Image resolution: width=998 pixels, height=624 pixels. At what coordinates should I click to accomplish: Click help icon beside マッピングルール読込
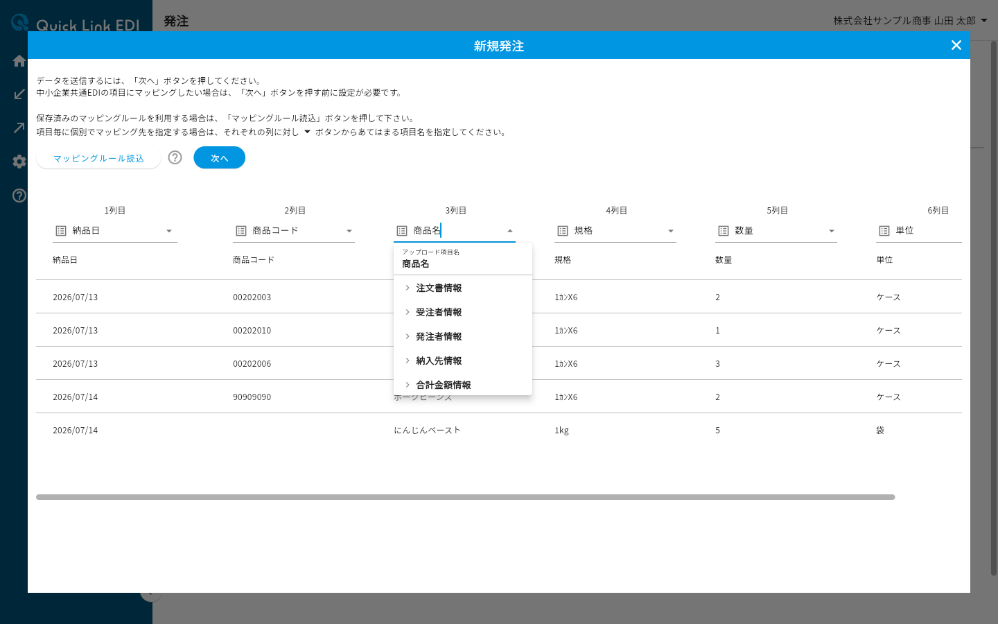pos(175,157)
